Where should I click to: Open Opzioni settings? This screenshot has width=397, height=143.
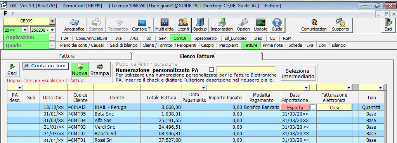244,25
